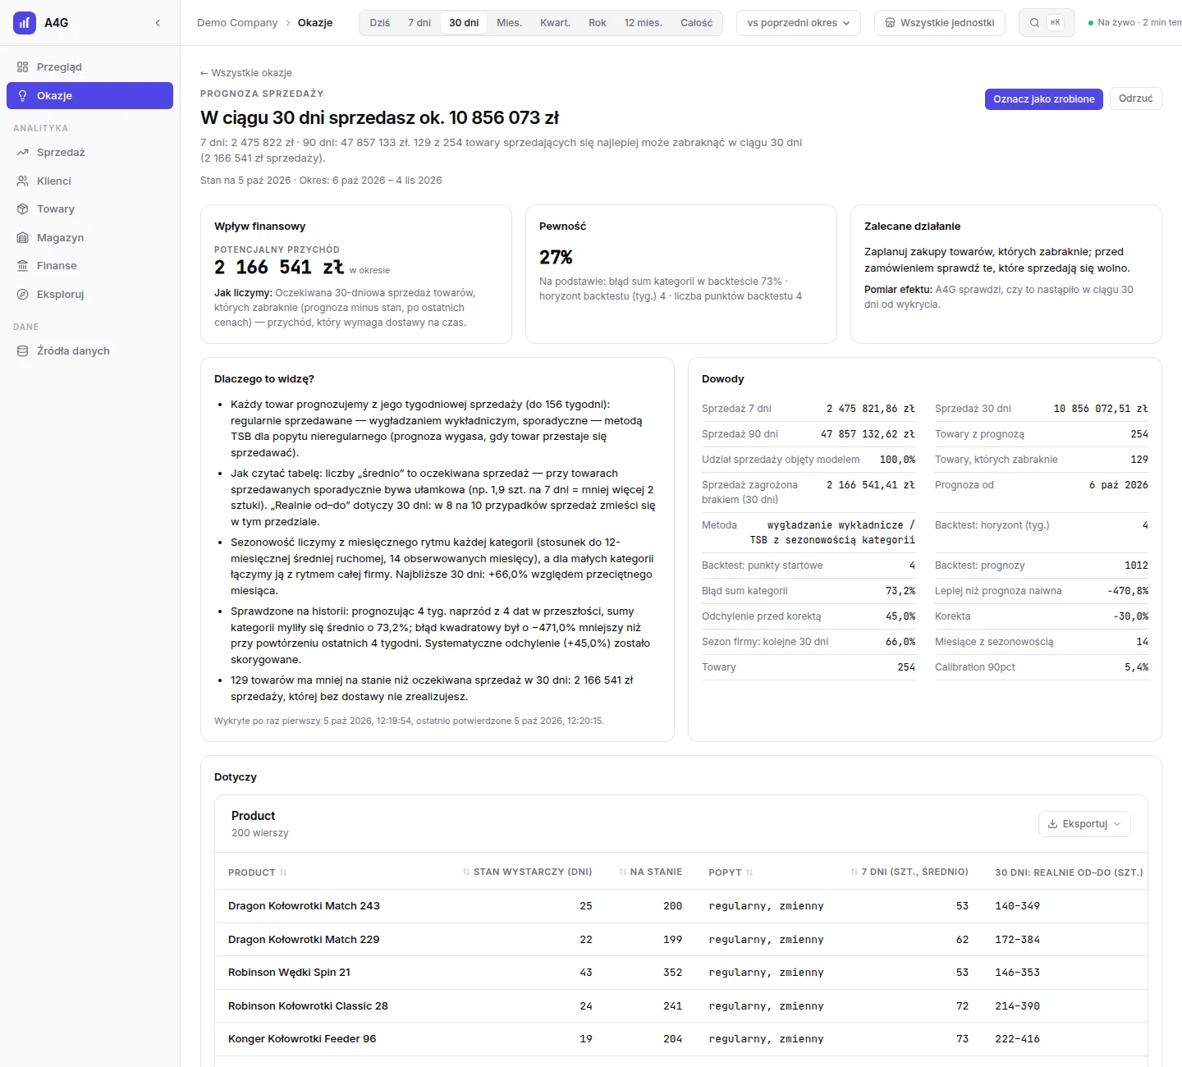Click the Dragon Kołowrotki Match 243 row
This screenshot has height=1067, width=1182.
click(x=680, y=906)
